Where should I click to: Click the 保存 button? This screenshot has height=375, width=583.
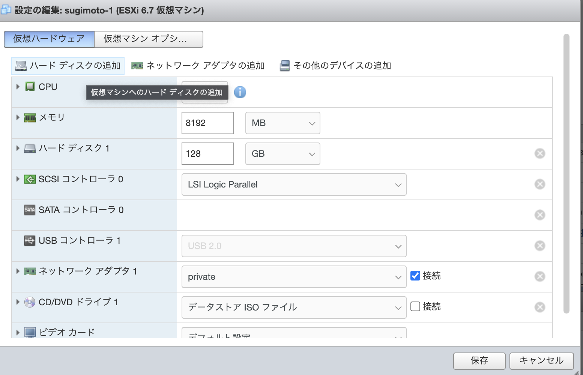point(479,361)
